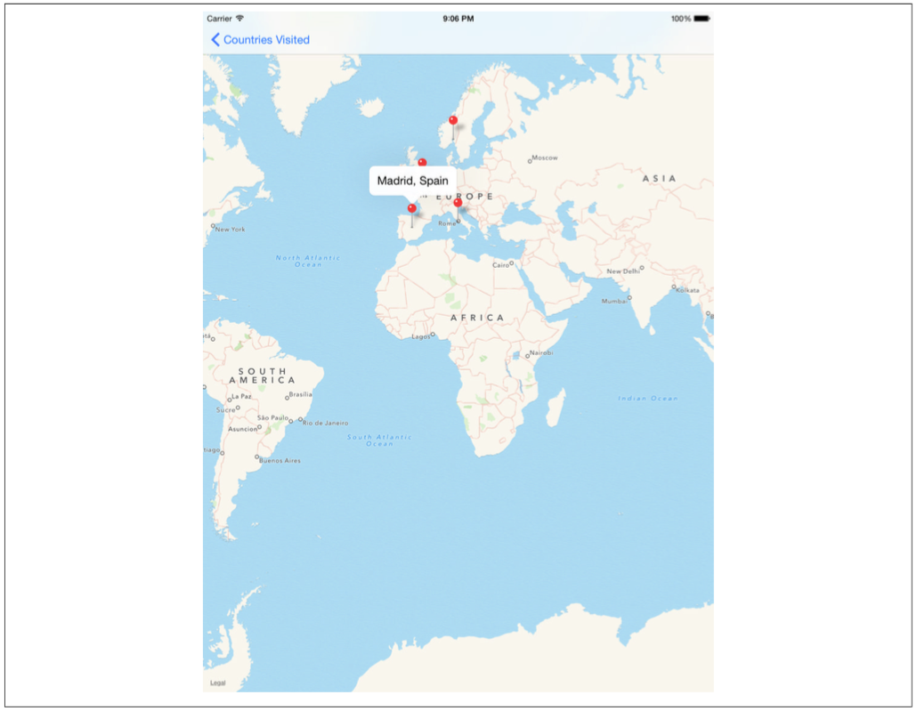Tap the red pin in Norway
The height and width of the screenshot is (711, 917).
tap(452, 121)
